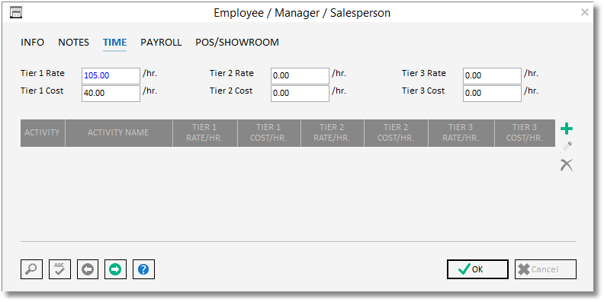The image size is (604, 302).
Task: Open the POS/SHOWROOM tab
Action: click(237, 43)
